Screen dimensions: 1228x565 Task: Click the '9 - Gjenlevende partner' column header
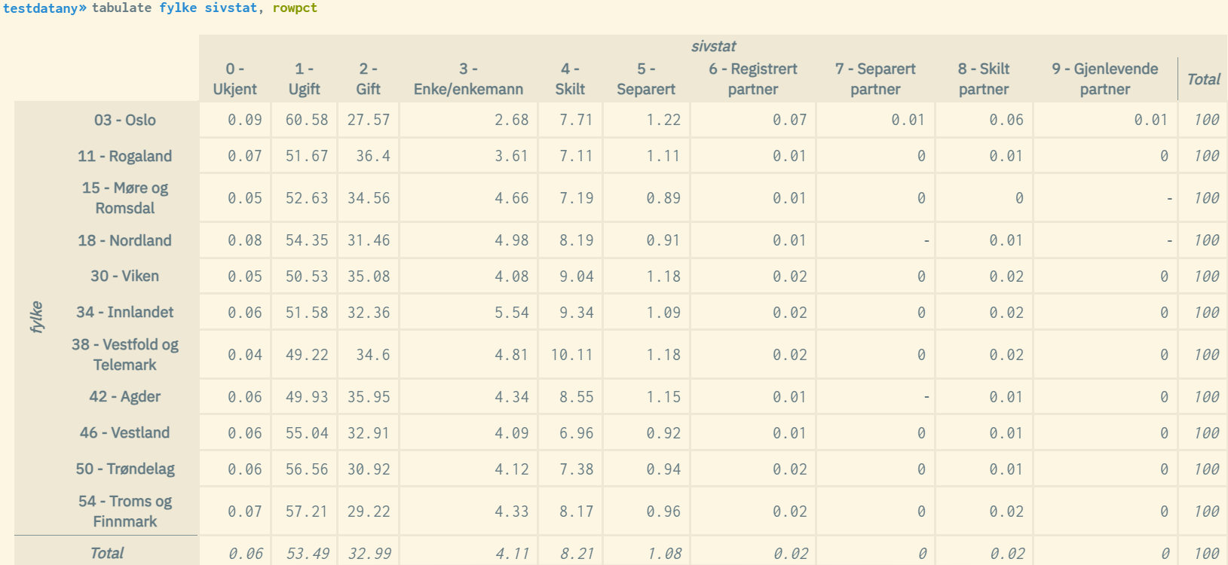point(1104,79)
